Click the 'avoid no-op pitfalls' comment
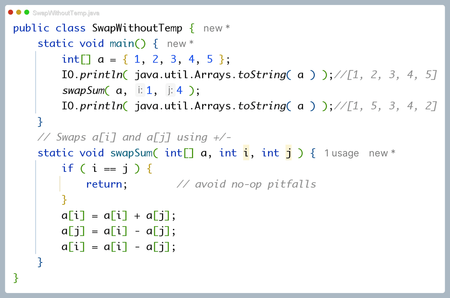Screen dimensions: 450x298 pos(246,184)
